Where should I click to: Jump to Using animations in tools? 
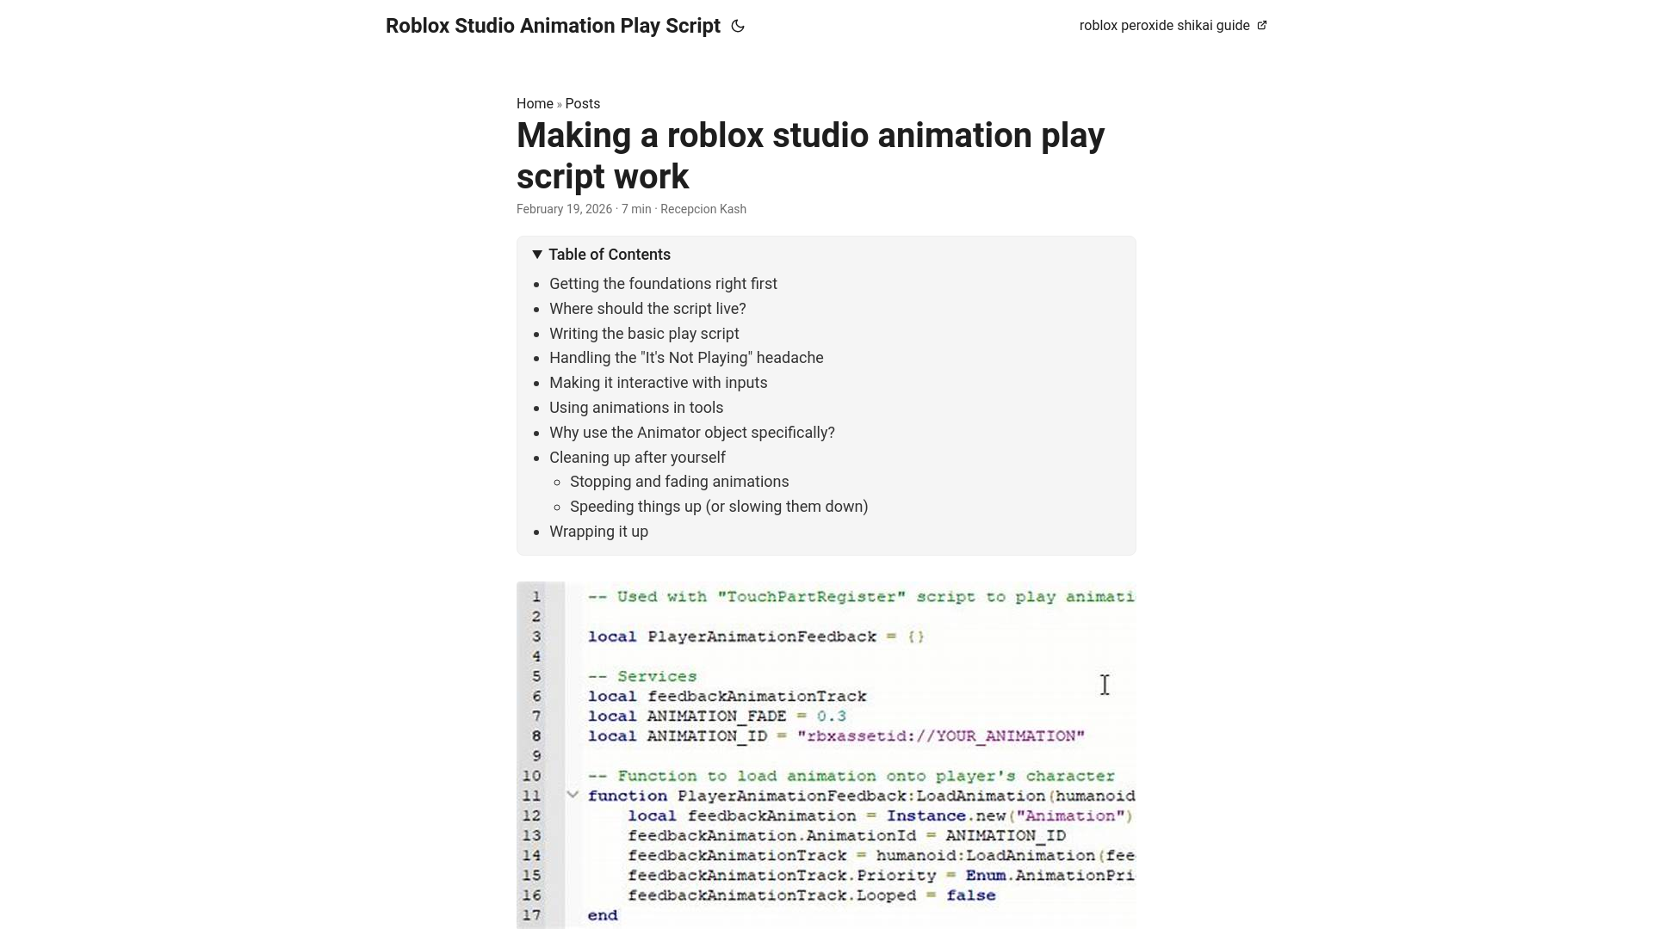(636, 408)
